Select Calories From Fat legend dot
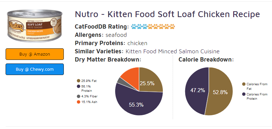The width and height of the screenshot is (272, 129). click(244, 84)
